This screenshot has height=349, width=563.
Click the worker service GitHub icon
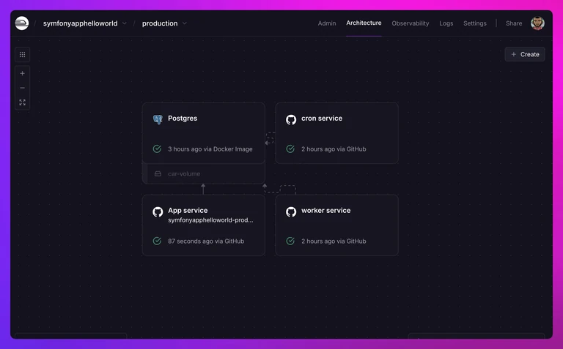click(291, 211)
